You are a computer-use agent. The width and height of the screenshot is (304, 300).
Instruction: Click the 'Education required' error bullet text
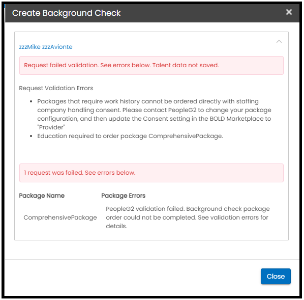pos(130,136)
